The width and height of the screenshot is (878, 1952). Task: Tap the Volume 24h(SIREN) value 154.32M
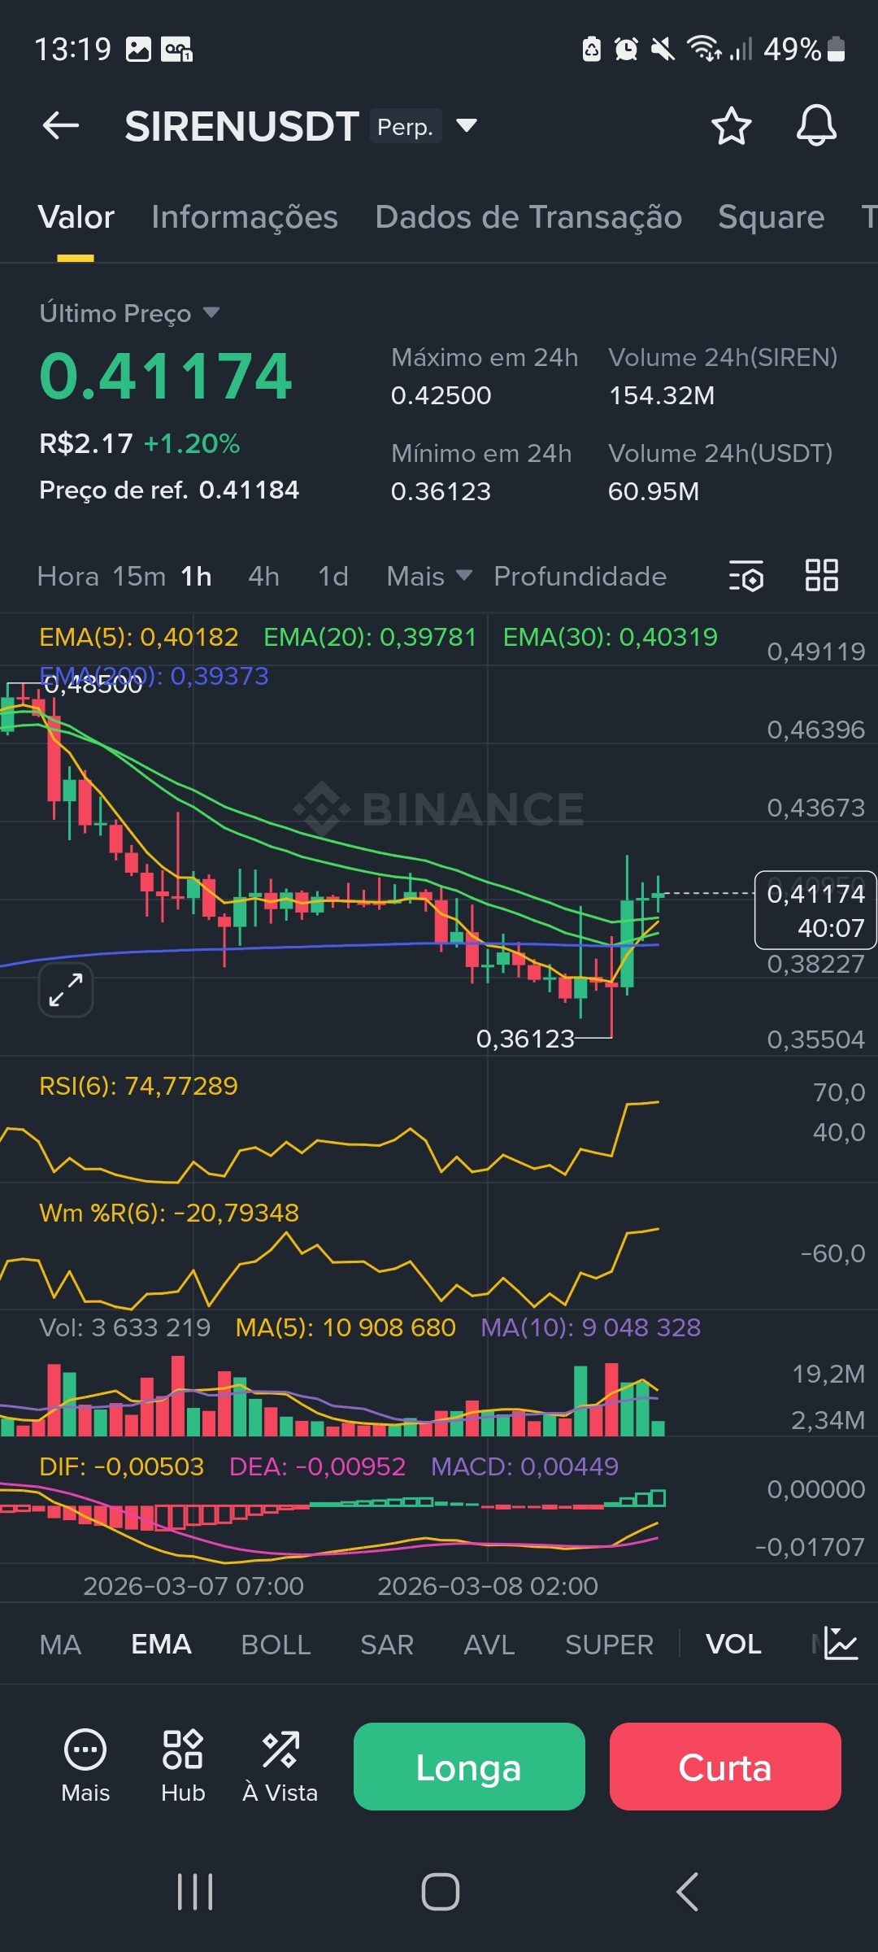tap(662, 395)
